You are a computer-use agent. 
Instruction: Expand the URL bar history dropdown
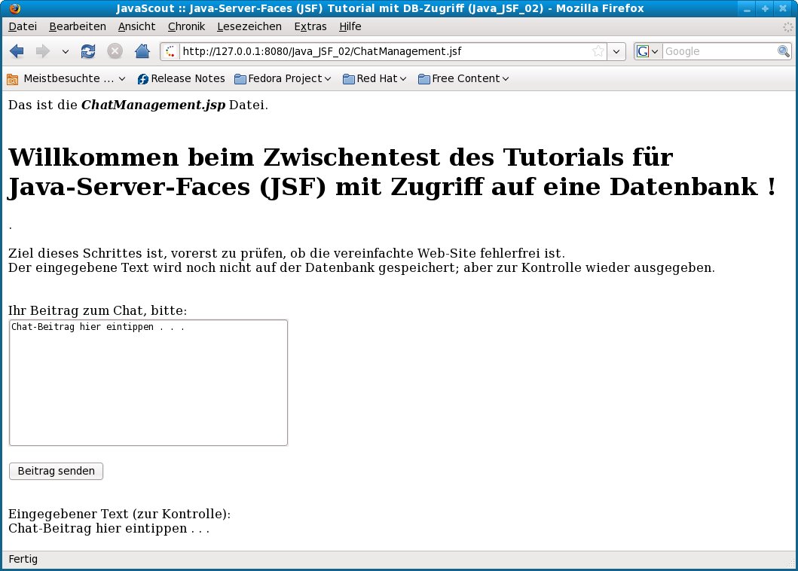[x=617, y=51]
